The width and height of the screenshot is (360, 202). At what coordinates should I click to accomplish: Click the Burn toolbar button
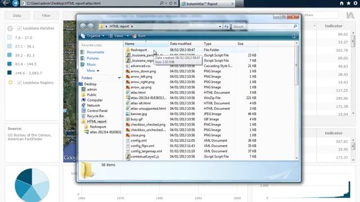[139, 36]
